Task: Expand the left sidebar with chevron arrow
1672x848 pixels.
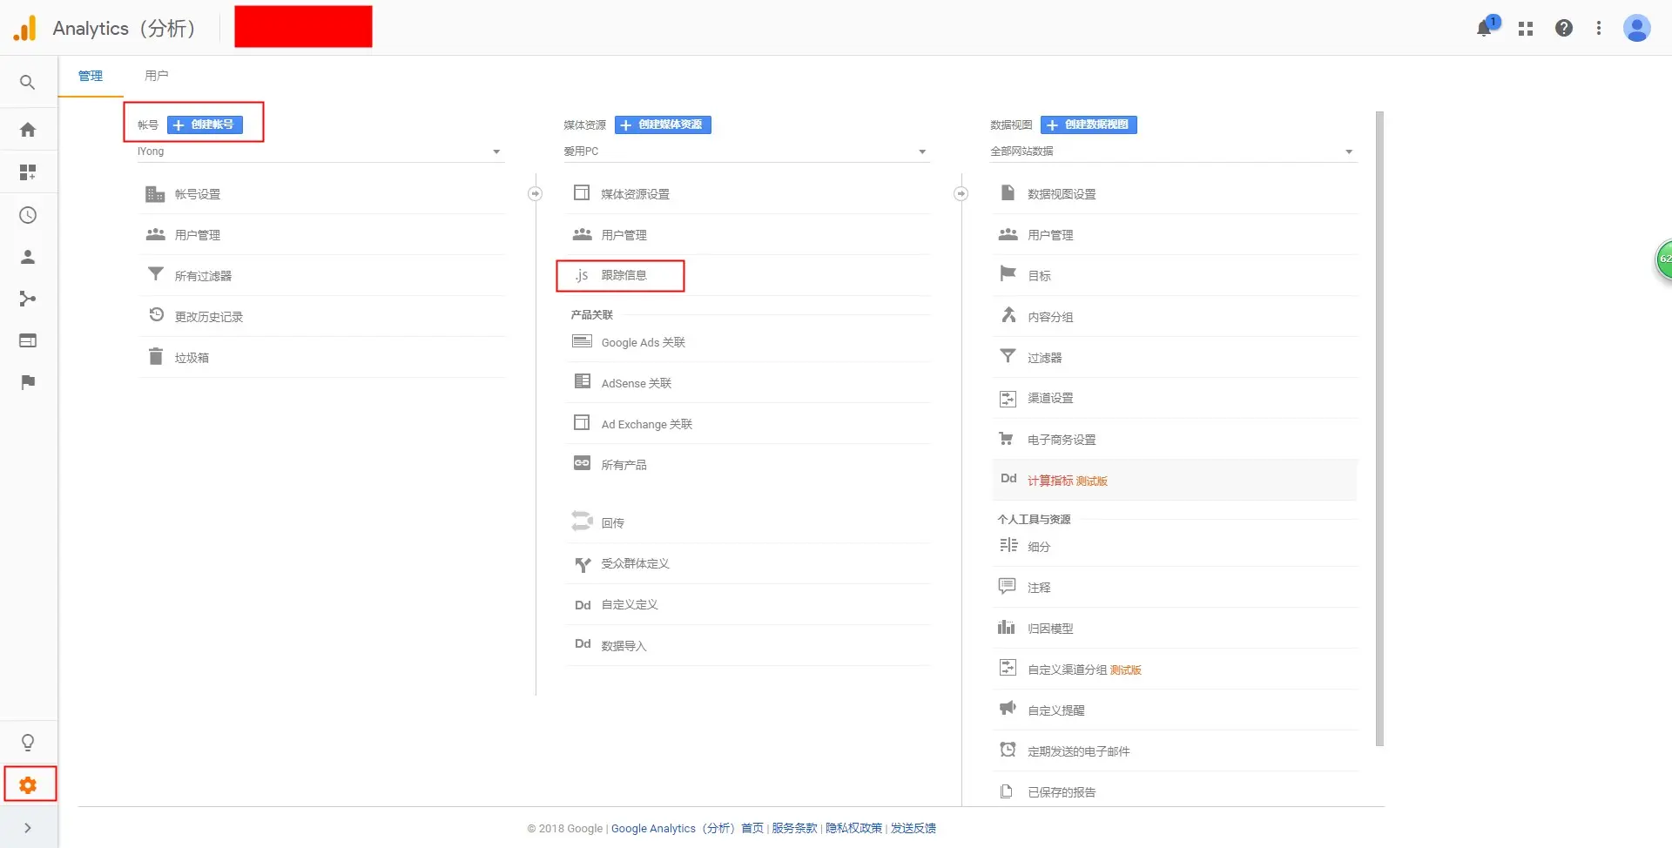Action: [28, 828]
